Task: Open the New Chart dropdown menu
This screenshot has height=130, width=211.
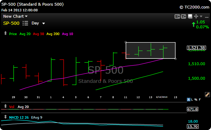Action: [x=15, y=16]
